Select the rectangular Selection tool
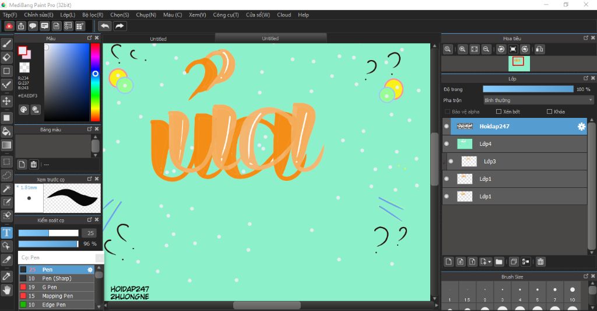This screenshot has height=311, width=597. 6,162
